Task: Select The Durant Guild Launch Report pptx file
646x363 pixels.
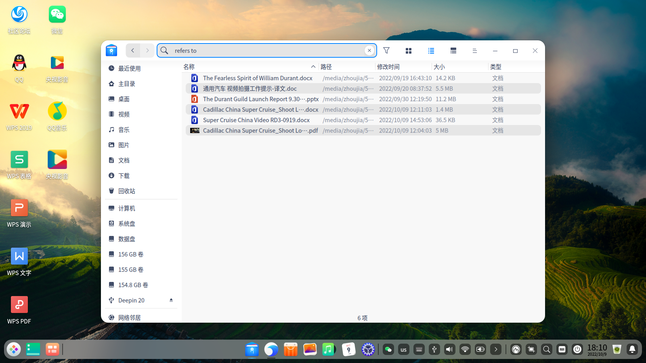Action: pos(363,99)
